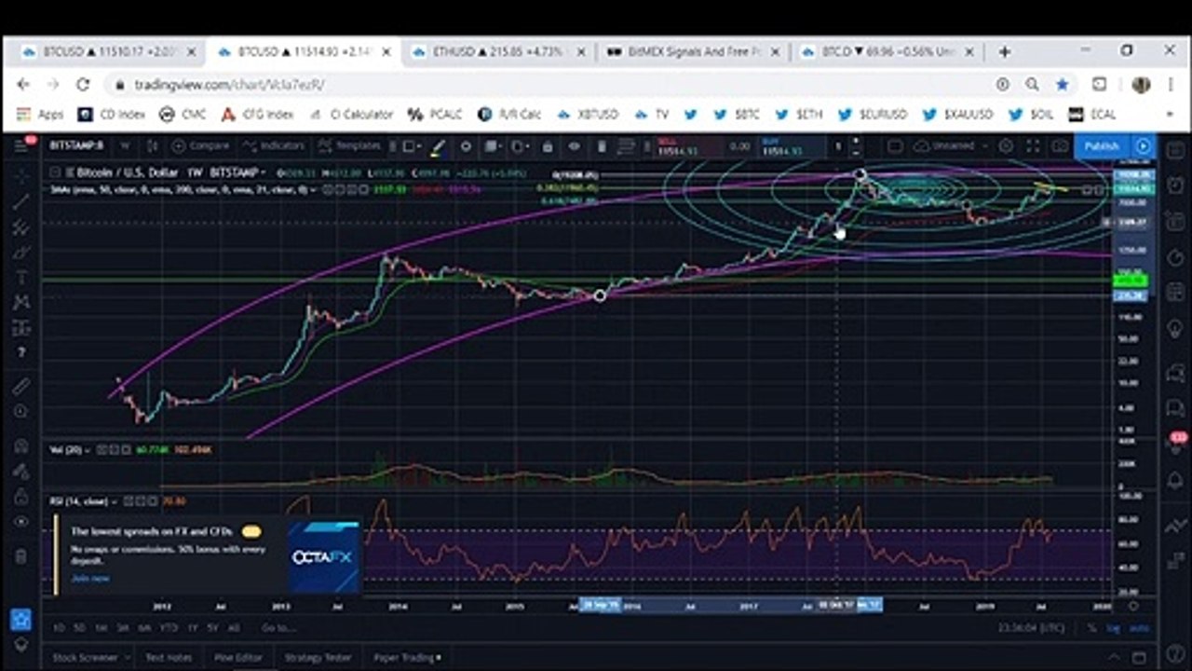Screen dimensions: 1192x671
Task: Click the Publish button
Action: coord(1102,146)
